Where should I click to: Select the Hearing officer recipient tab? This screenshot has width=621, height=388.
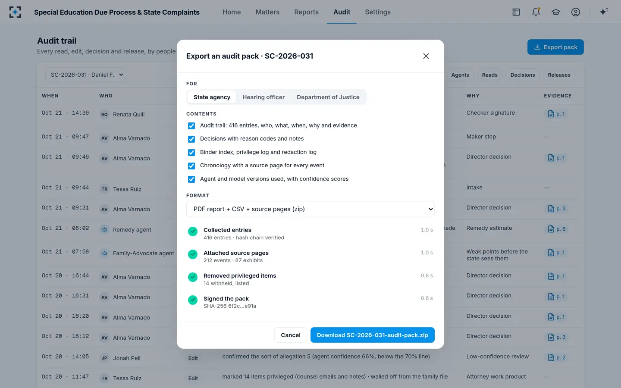pyautogui.click(x=263, y=97)
